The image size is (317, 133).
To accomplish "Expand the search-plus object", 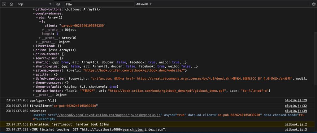I will [34, 58].
